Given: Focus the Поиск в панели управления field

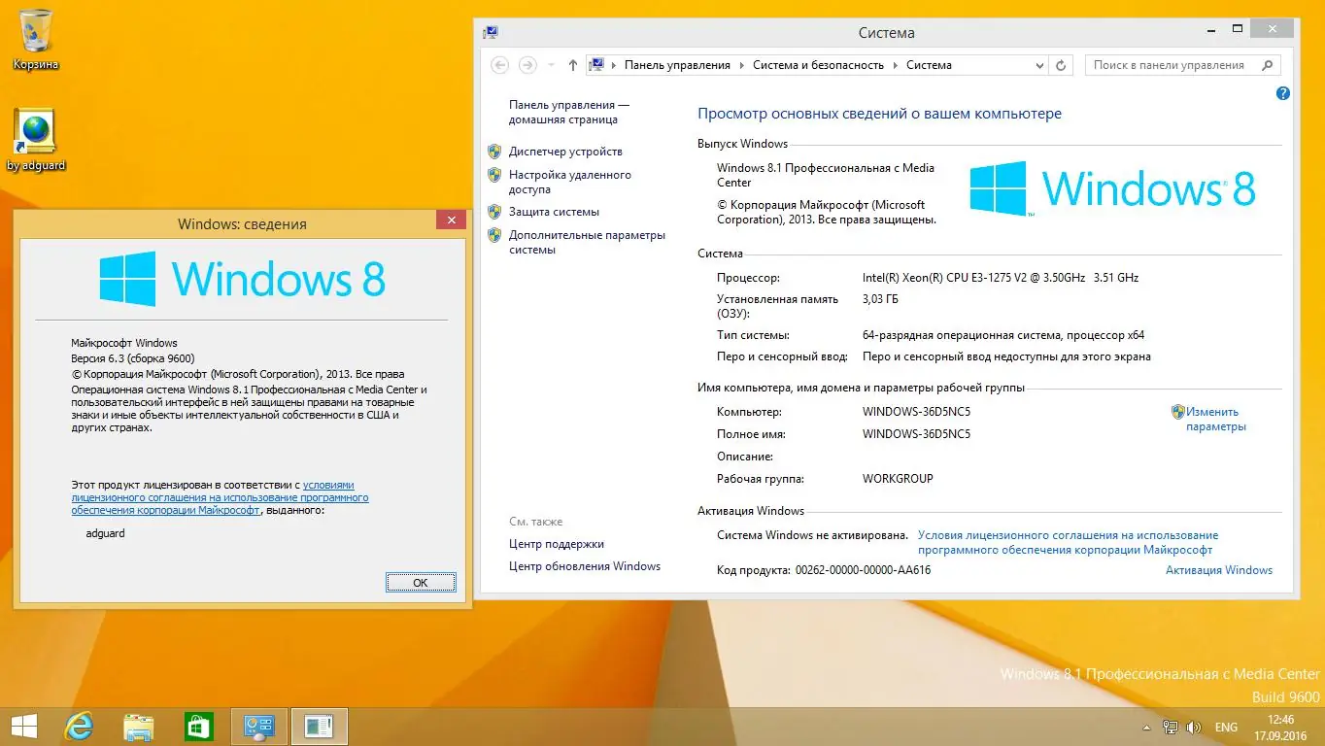Looking at the screenshot, I should tap(1181, 65).
